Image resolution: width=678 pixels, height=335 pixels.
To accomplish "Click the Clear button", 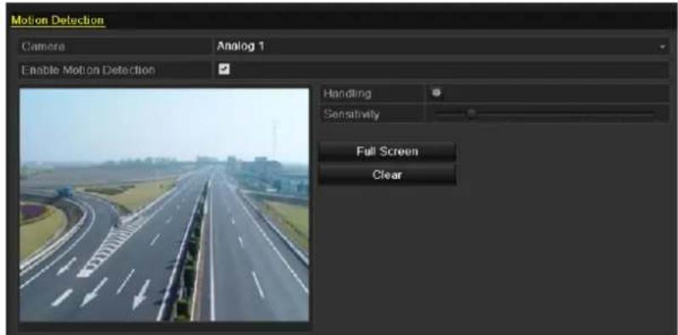I will (387, 175).
